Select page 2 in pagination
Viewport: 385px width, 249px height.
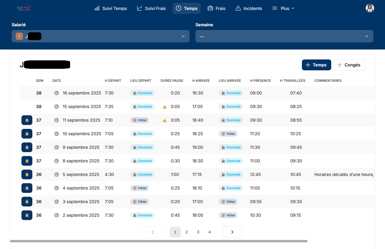[187, 232]
